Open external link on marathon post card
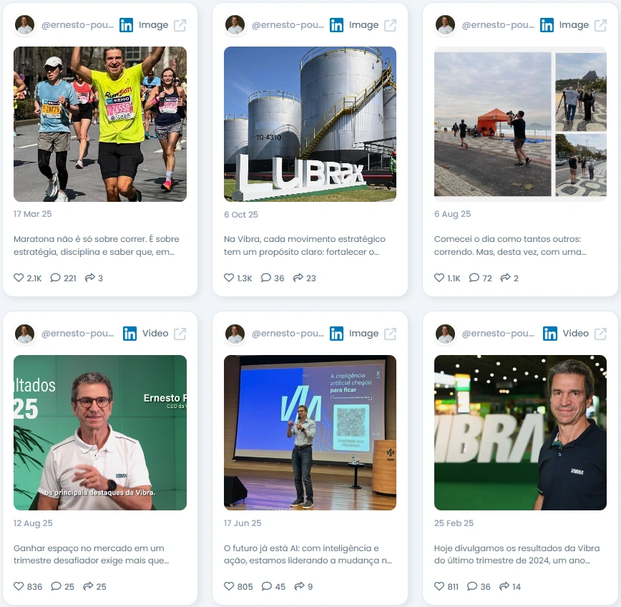621x607 pixels. pyautogui.click(x=180, y=25)
